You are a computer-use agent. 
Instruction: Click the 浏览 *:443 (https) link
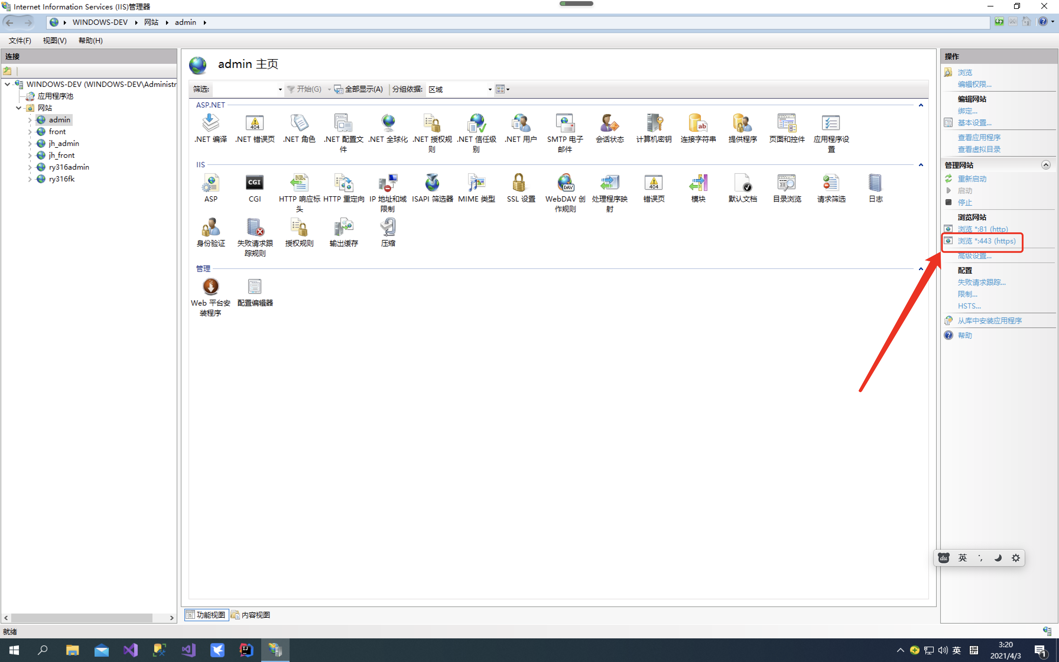tap(986, 241)
